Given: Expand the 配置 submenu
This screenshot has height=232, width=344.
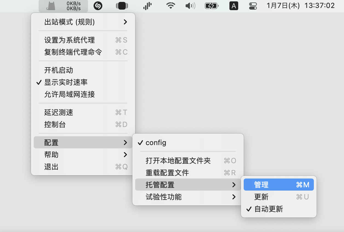Looking at the screenshot, I should click(x=83, y=143).
